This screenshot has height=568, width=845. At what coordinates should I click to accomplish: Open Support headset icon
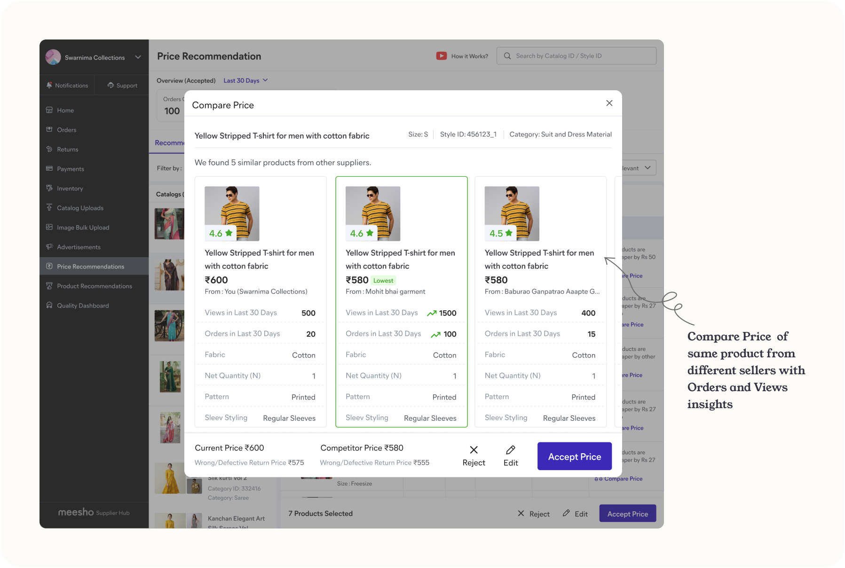[111, 85]
